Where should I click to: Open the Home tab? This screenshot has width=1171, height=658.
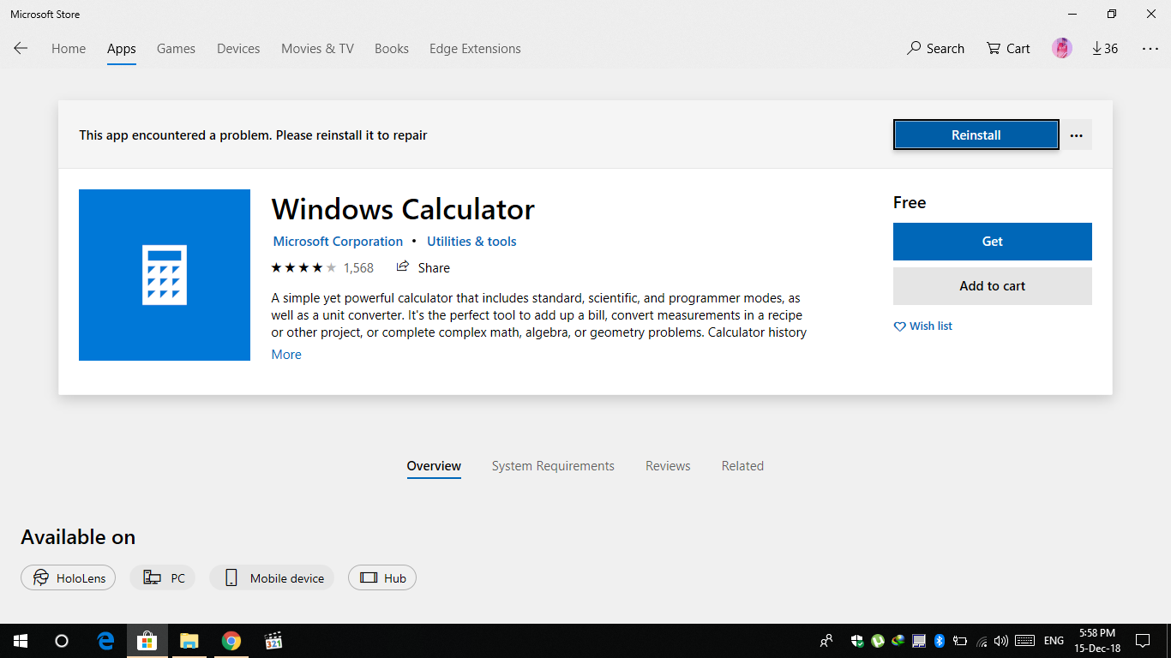pyautogui.click(x=69, y=49)
